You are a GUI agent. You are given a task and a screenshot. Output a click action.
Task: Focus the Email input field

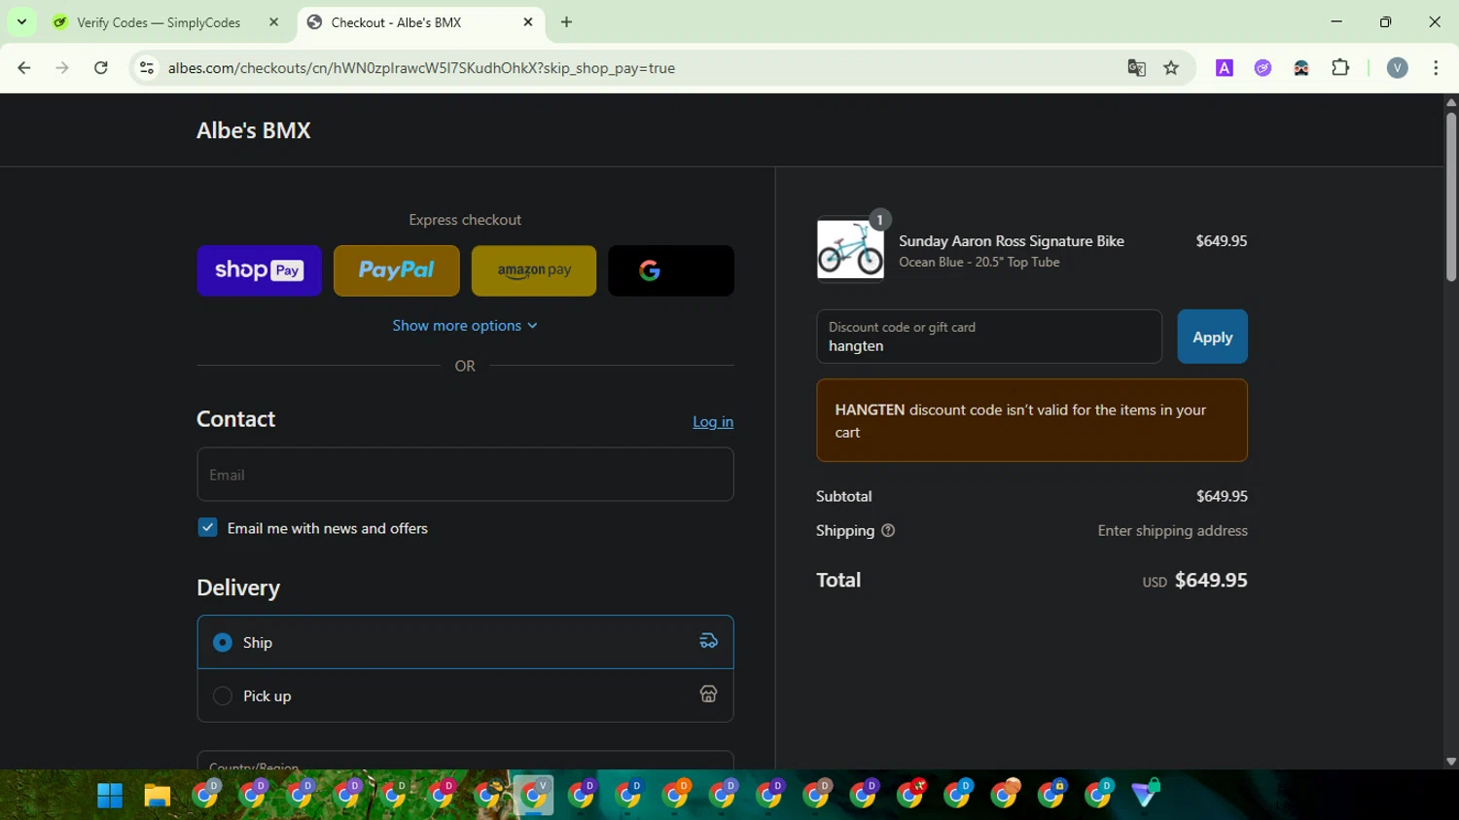tap(465, 475)
